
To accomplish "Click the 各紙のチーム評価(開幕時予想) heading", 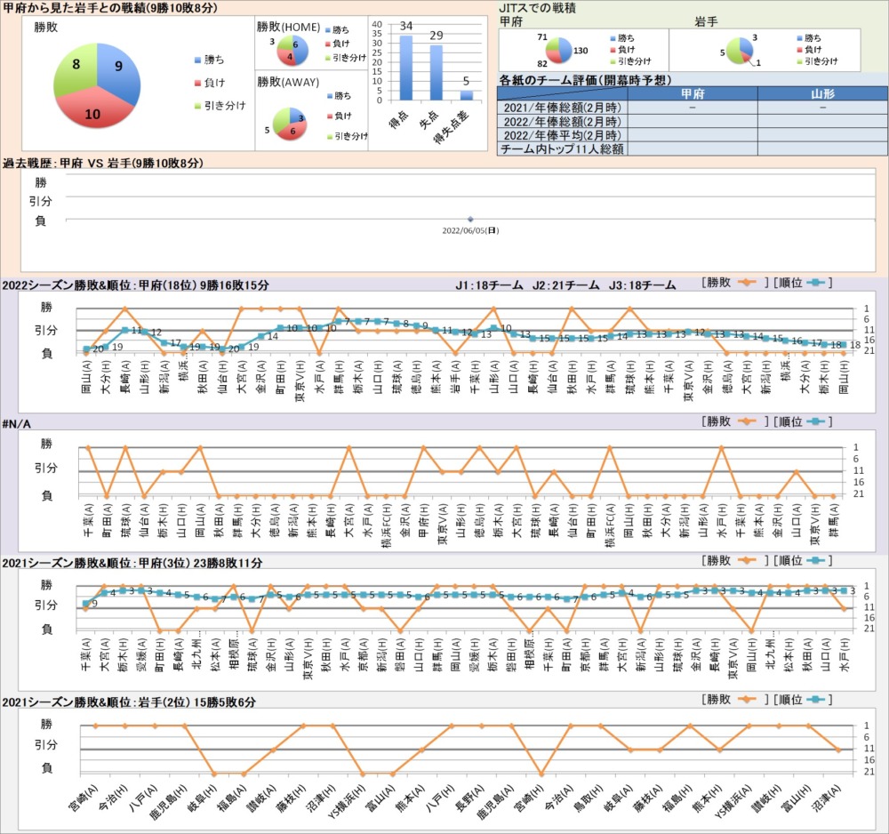I will [x=585, y=80].
